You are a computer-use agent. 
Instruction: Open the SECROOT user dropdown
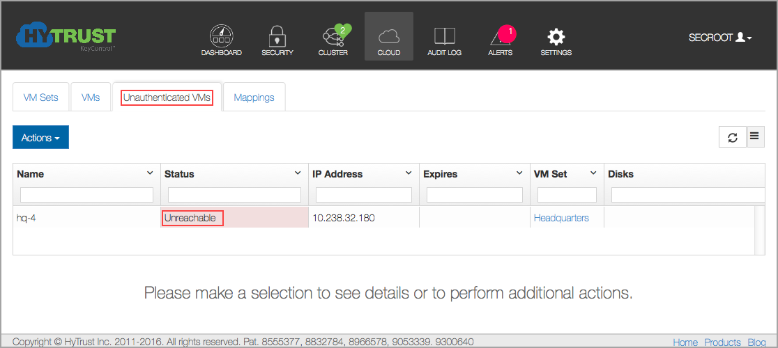720,38
